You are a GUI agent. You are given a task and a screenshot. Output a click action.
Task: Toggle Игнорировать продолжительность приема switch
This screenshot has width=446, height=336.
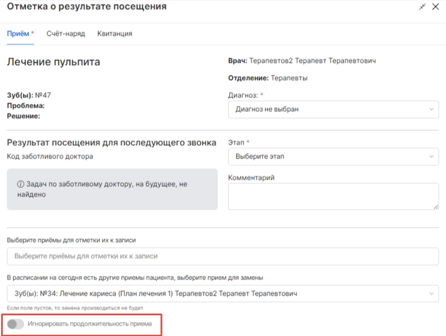tap(16, 324)
